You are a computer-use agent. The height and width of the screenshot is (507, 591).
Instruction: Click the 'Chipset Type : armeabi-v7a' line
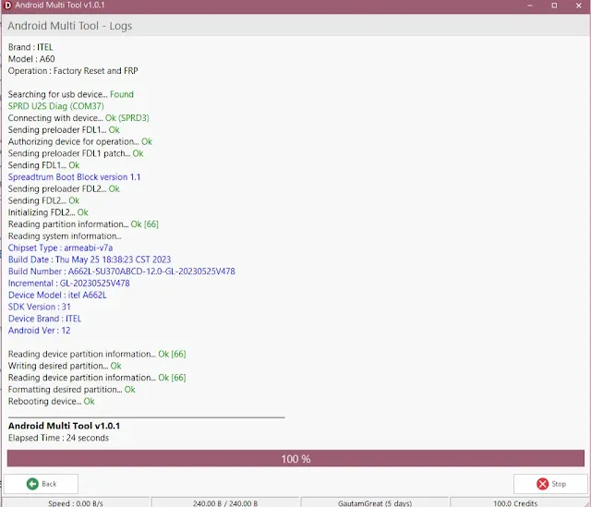pyautogui.click(x=60, y=248)
